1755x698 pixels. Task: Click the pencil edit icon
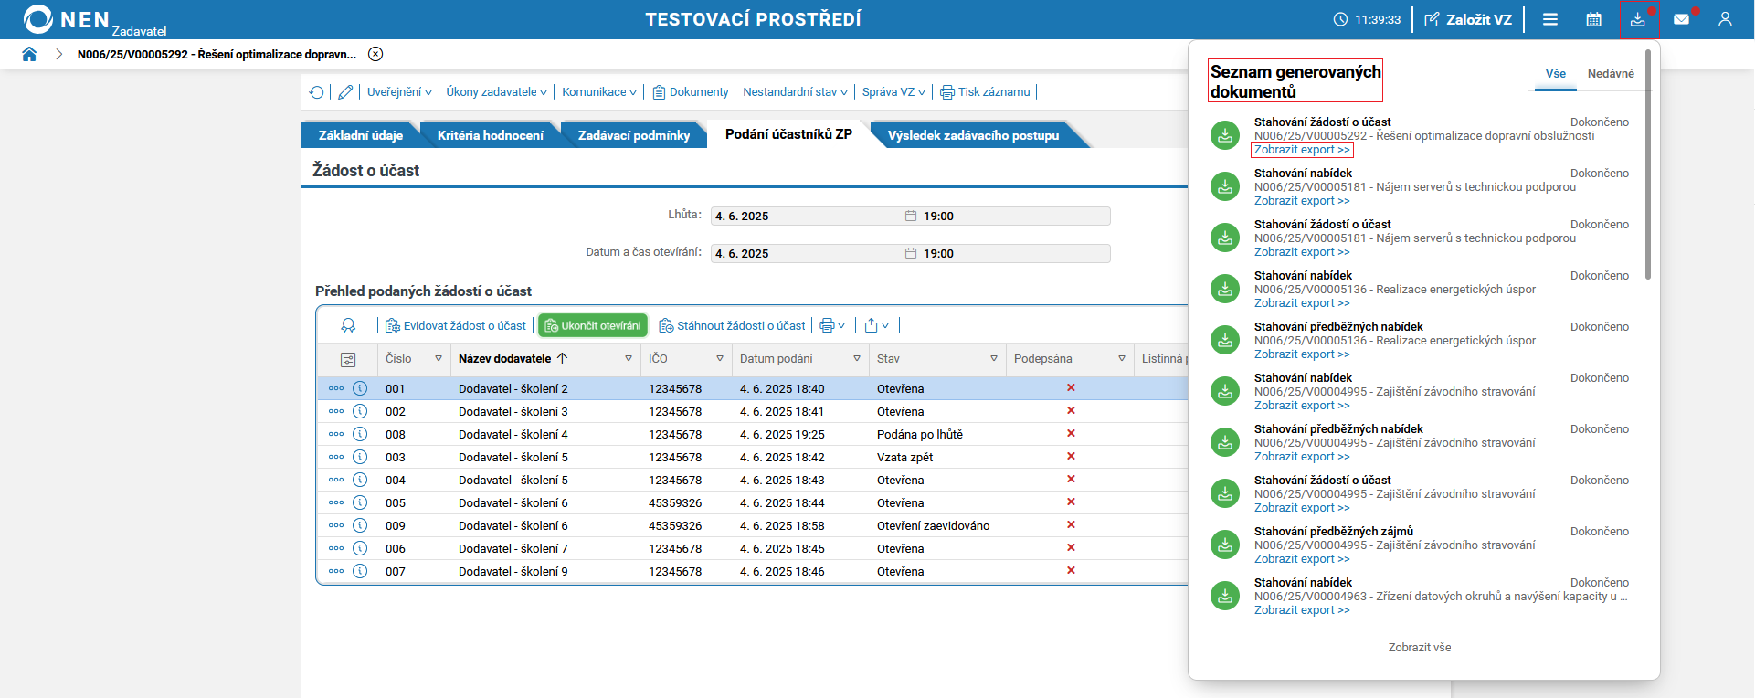345,92
